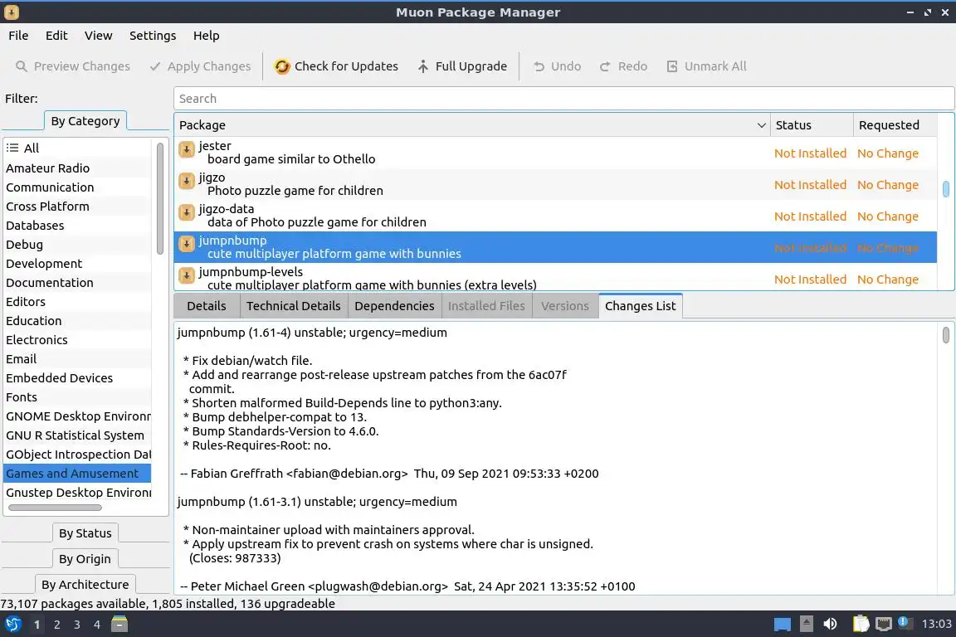Switch to the Details tab
This screenshot has height=637, width=956.
206,306
